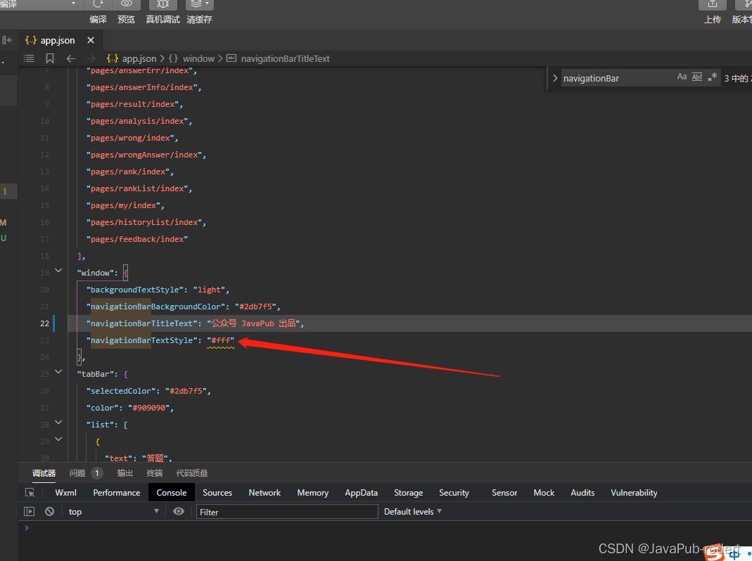This screenshot has height=561, width=752.
Task: Expand the search widget to show replace field
Action: pyautogui.click(x=555, y=76)
